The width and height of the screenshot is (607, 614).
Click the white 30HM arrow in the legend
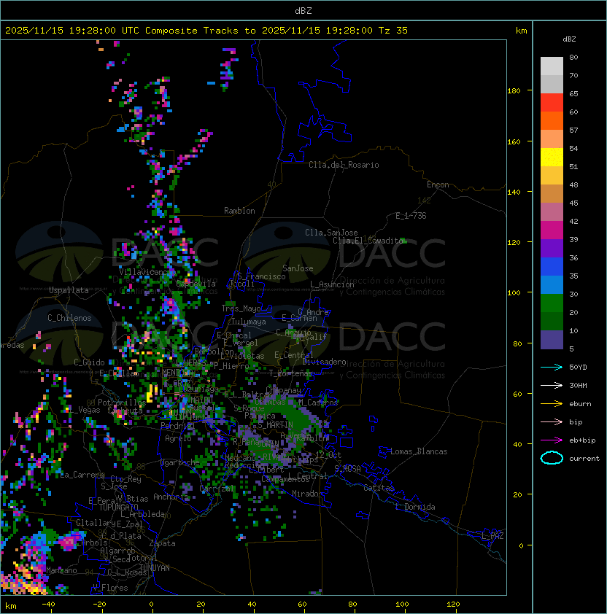pos(552,385)
